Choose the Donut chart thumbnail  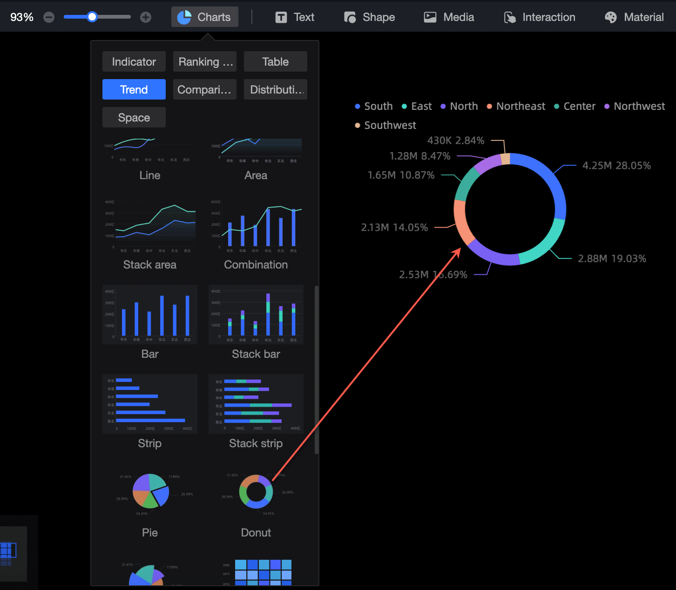256,493
